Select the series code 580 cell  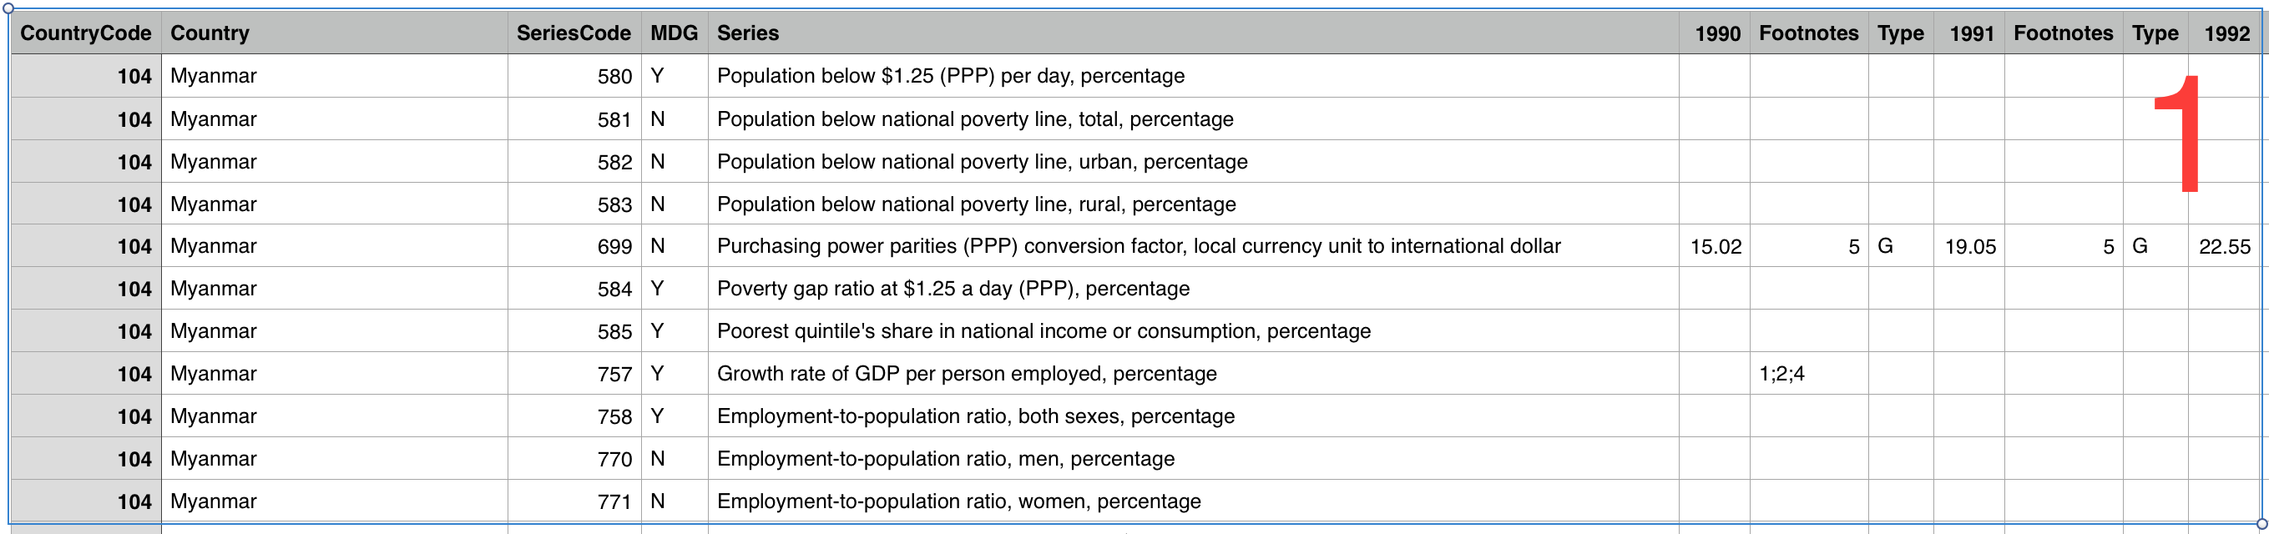[x=614, y=77]
